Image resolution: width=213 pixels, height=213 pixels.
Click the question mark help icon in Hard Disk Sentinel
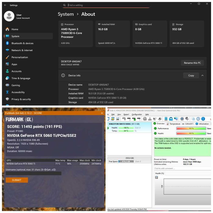[198, 119]
